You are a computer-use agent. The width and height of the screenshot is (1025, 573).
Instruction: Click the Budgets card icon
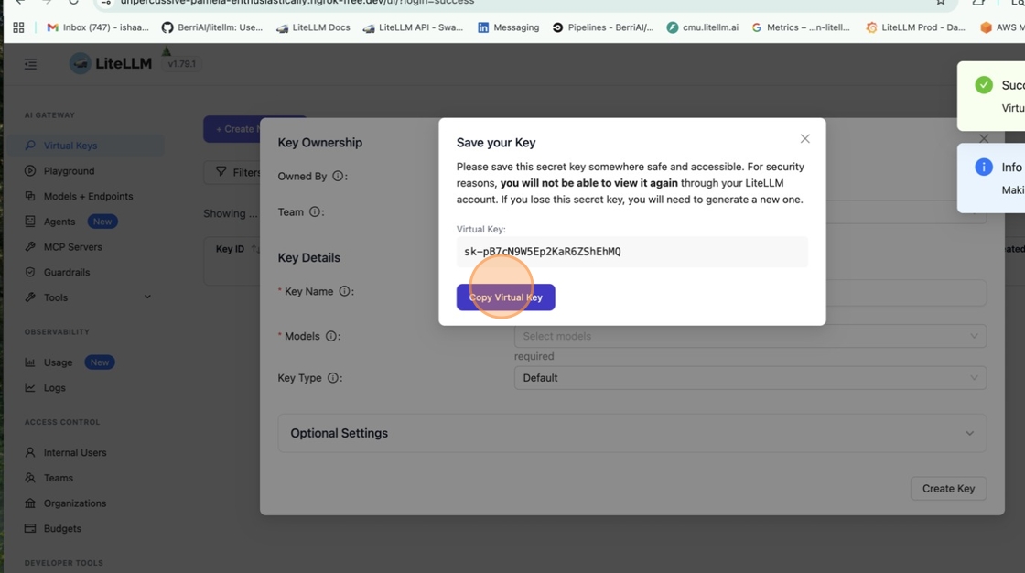30,528
